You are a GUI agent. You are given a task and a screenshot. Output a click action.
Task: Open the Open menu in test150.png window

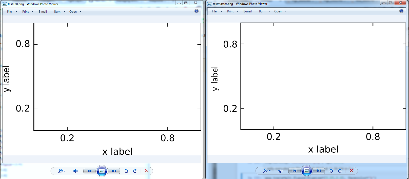(x=75, y=12)
